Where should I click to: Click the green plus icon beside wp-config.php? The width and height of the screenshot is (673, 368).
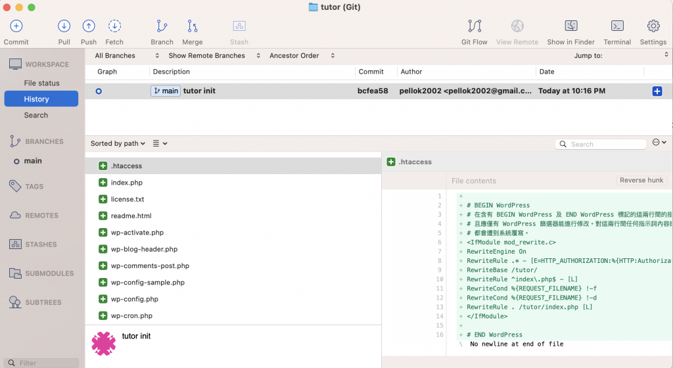coord(103,299)
